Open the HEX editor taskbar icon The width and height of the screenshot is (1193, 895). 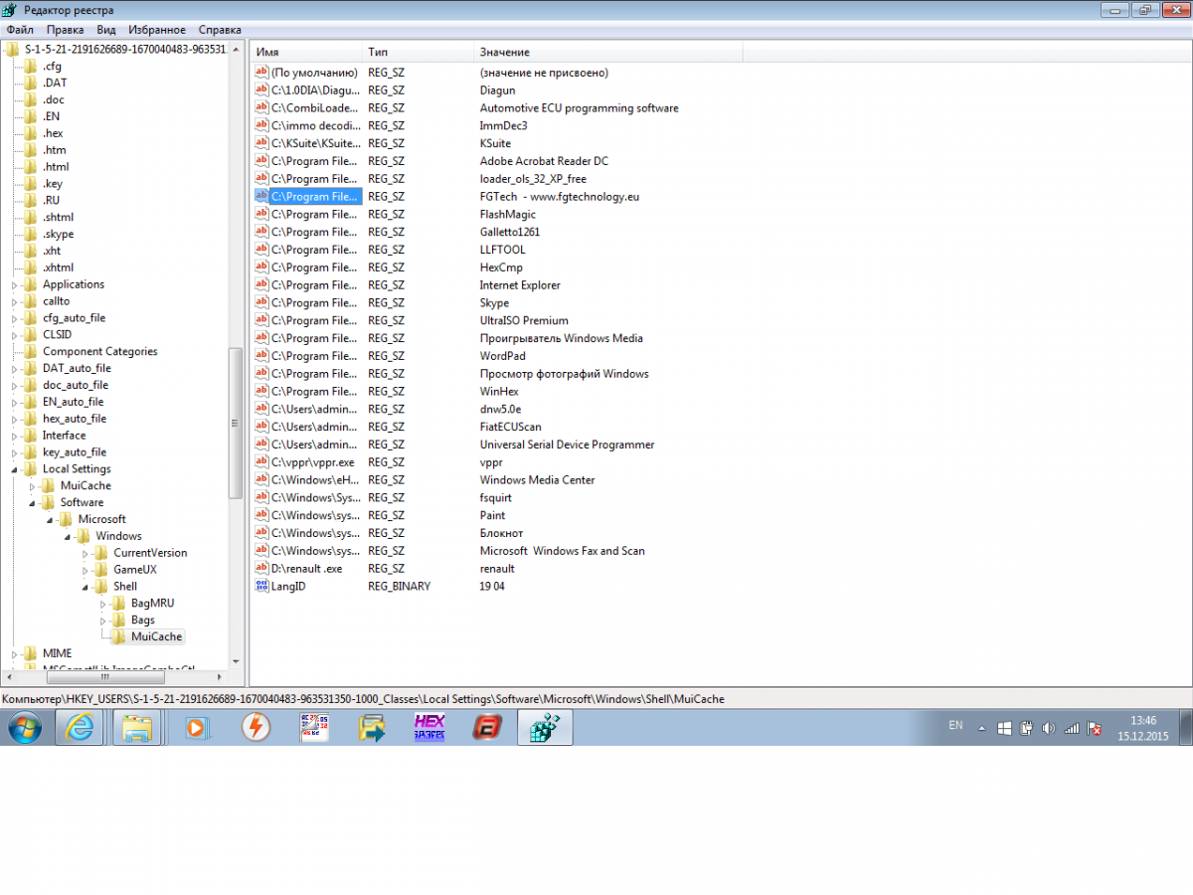tap(429, 728)
